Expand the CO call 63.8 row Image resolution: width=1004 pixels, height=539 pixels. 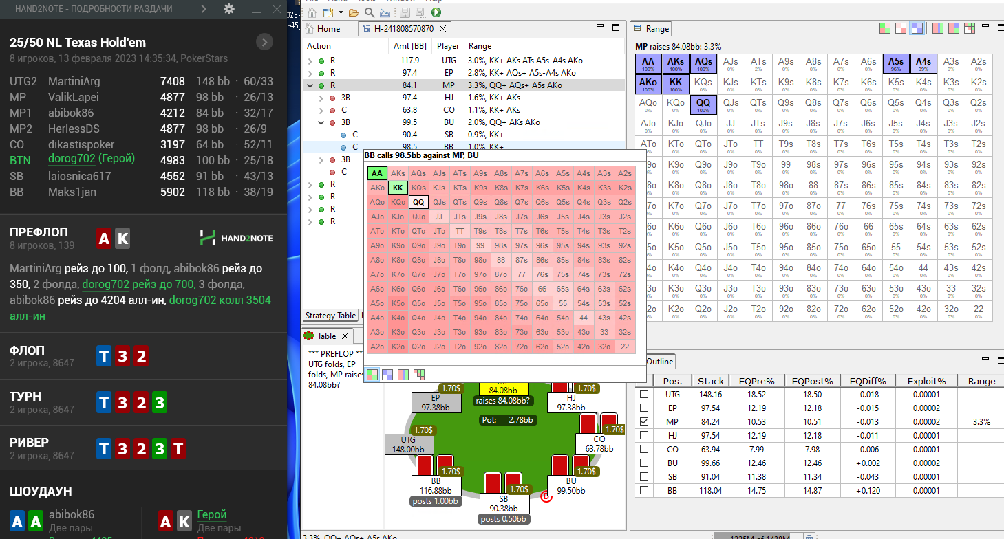[x=321, y=110]
